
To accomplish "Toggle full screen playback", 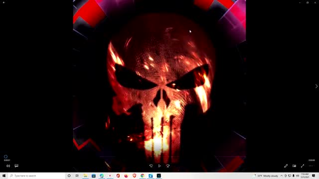I will coord(303,166).
